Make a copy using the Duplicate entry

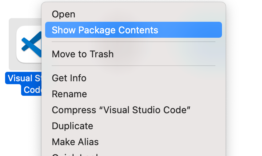pos(72,126)
